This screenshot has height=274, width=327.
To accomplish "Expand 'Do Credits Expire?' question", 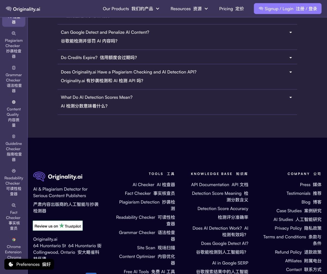I will pos(177,58).
